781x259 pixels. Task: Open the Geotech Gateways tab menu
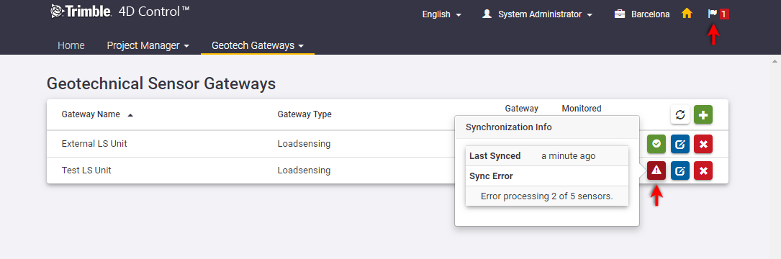click(258, 45)
